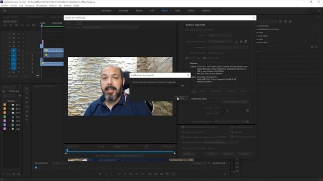This screenshot has width=323, height=181.
Task: Open Program monitor settings wrench
Action: pos(209,163)
